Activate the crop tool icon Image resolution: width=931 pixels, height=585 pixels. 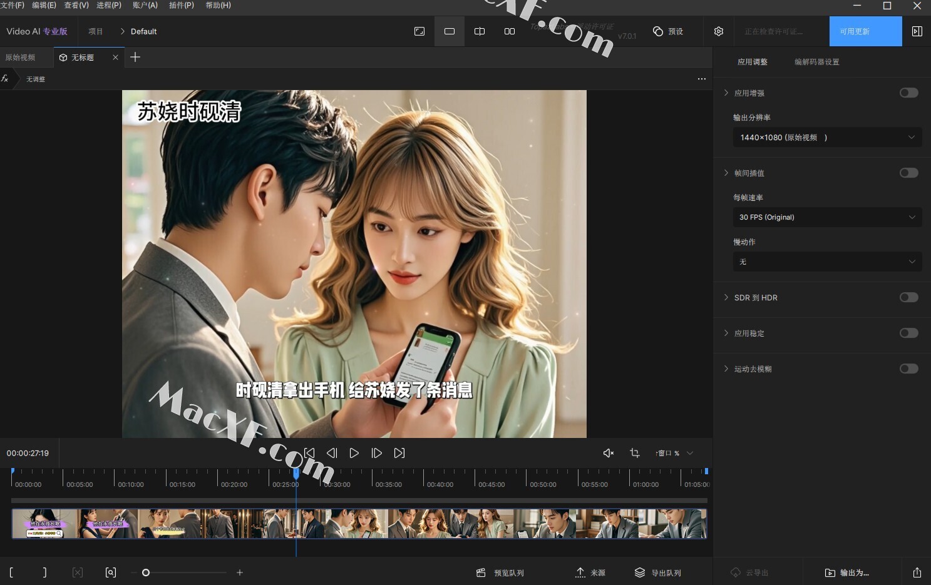click(635, 453)
